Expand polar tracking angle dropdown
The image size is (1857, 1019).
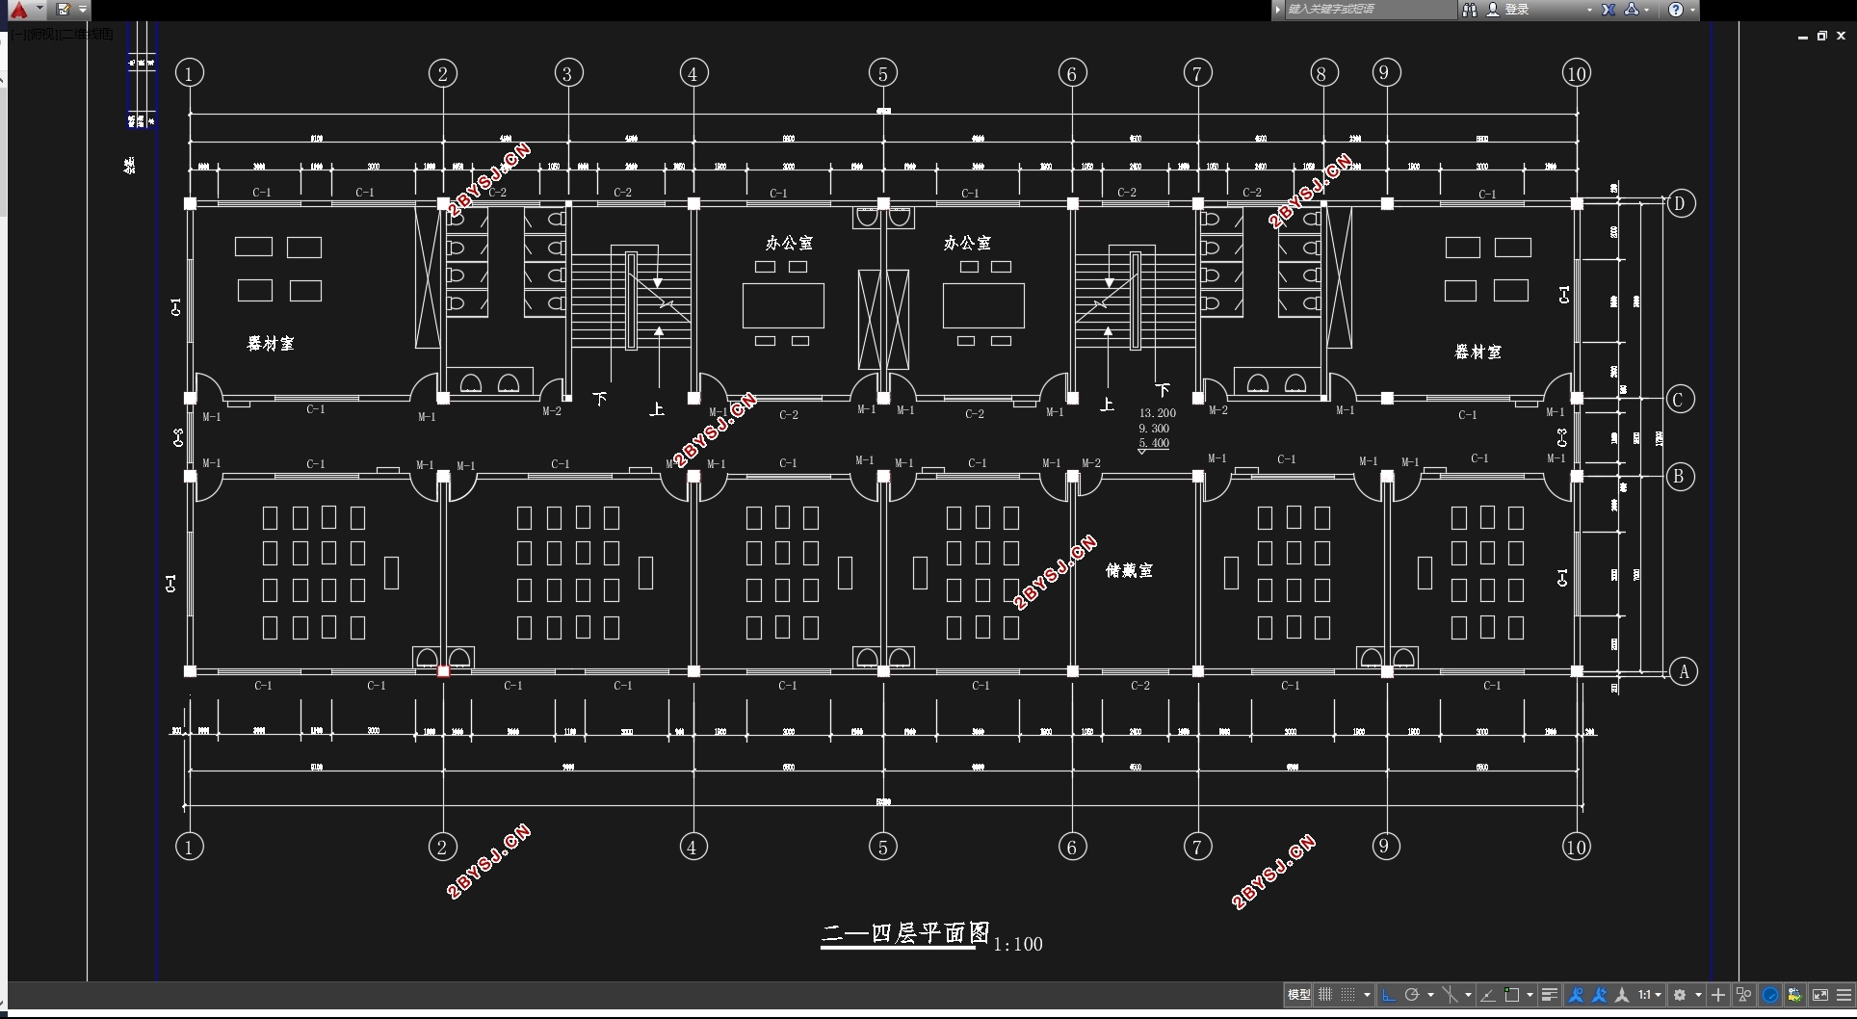pos(1430,995)
